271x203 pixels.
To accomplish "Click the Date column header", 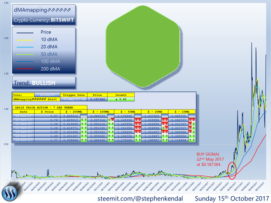I will [23, 112].
